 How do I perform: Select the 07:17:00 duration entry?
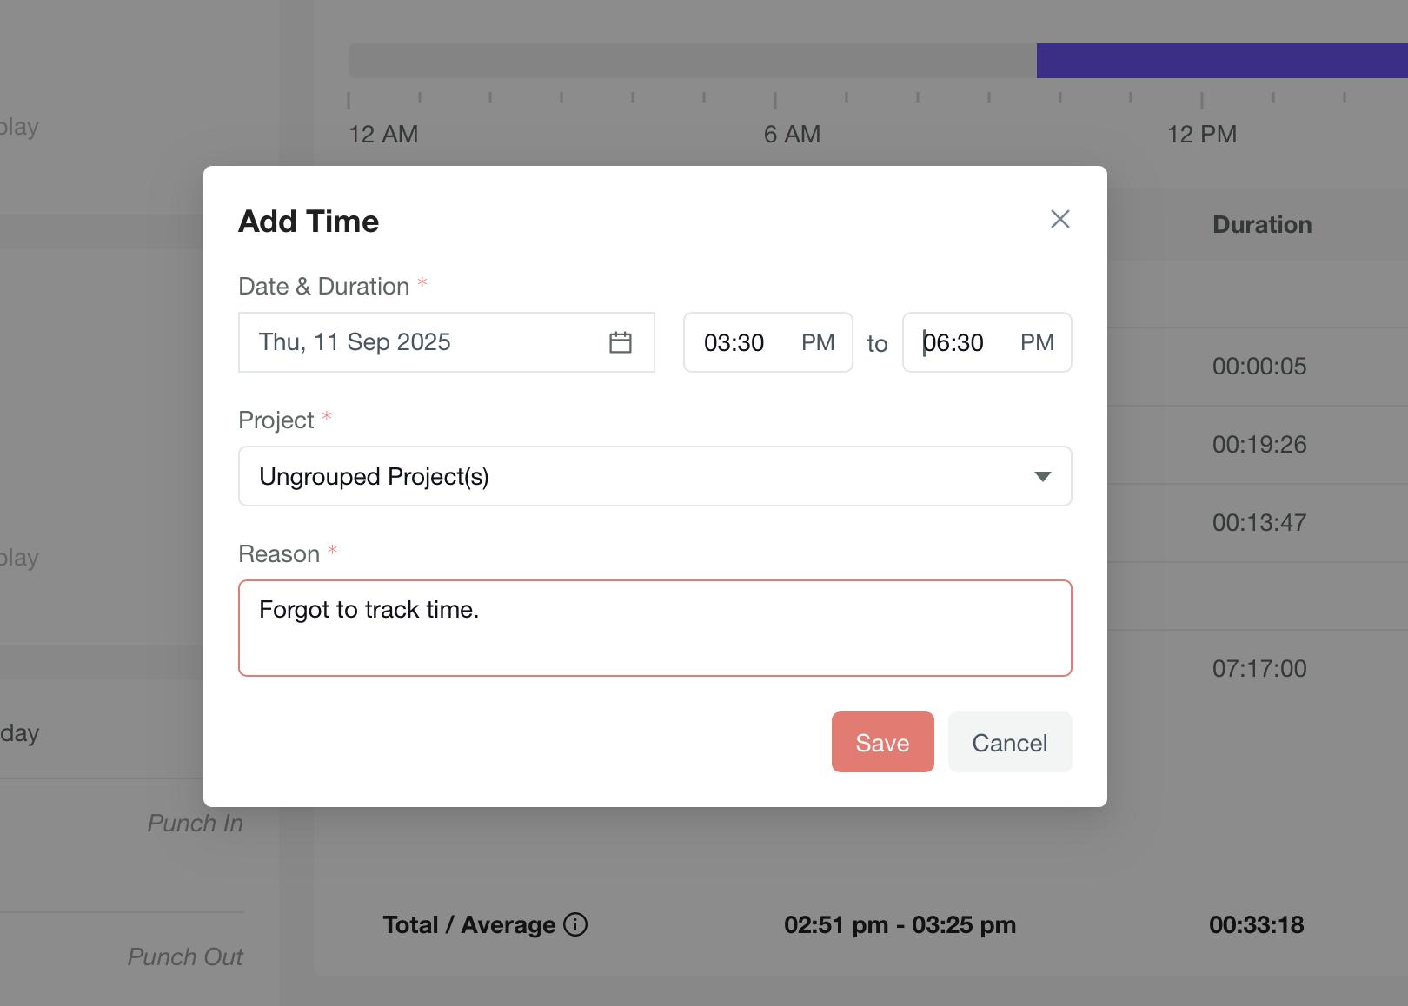click(x=1259, y=669)
